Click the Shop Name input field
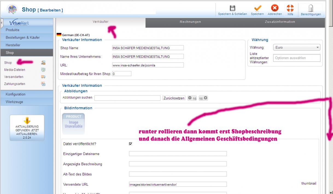333x194 pixels. click(148, 48)
